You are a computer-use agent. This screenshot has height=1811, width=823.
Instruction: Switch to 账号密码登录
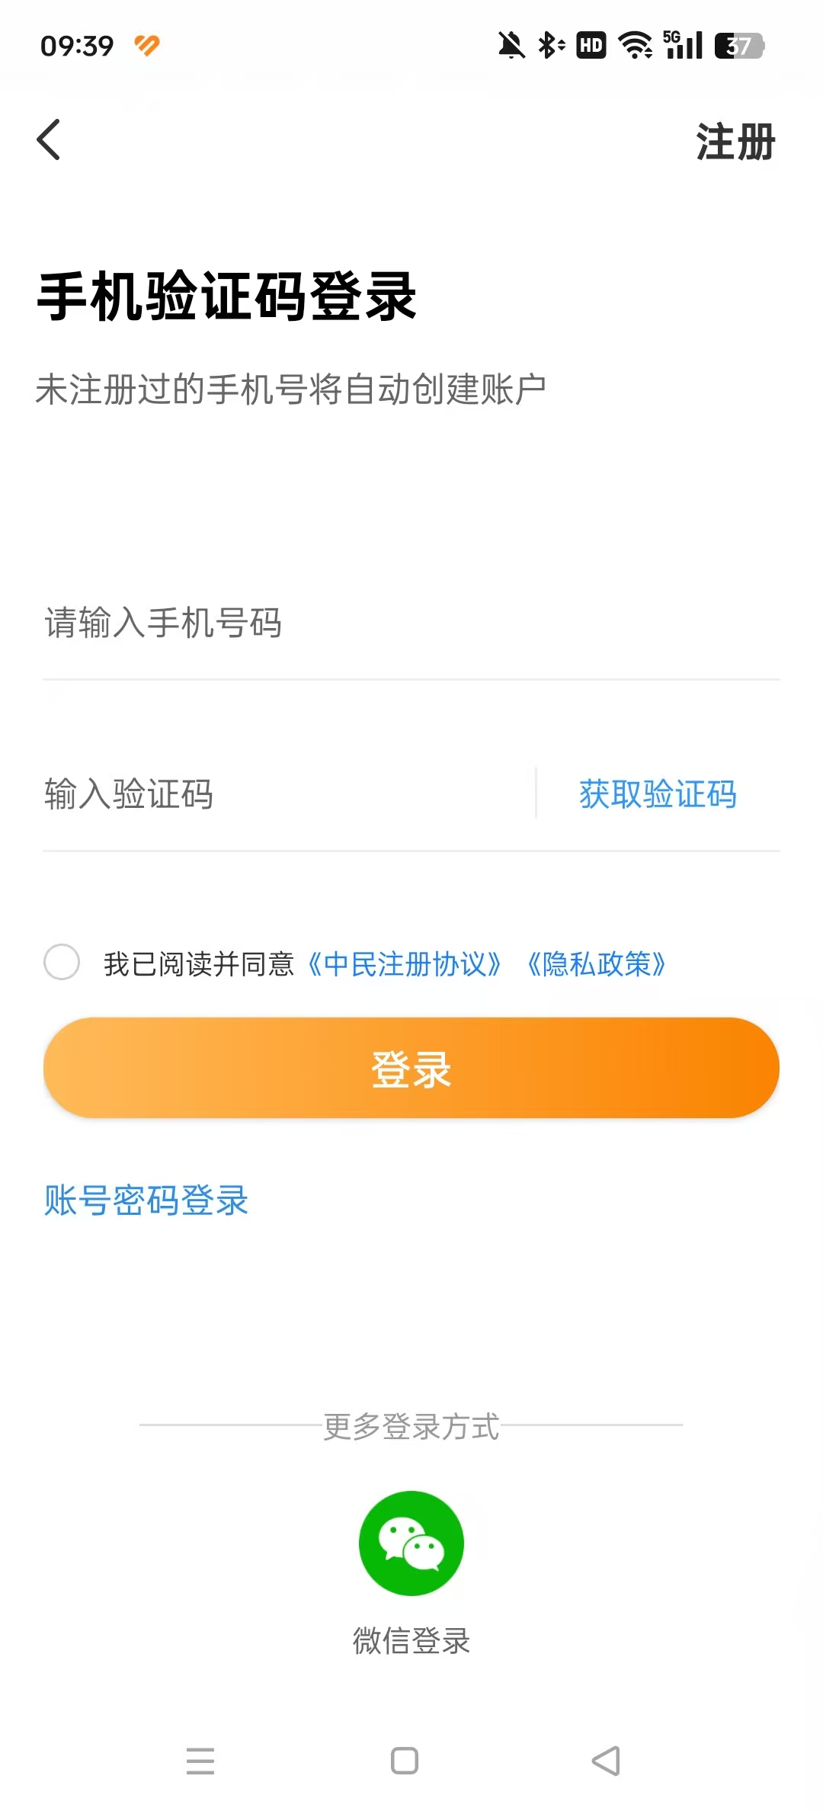[146, 1200]
